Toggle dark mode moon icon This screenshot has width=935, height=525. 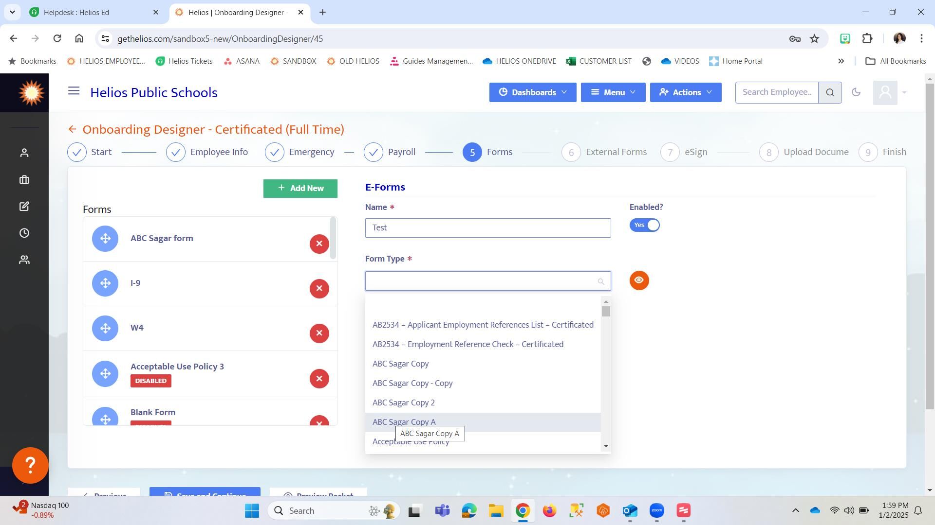(x=856, y=92)
